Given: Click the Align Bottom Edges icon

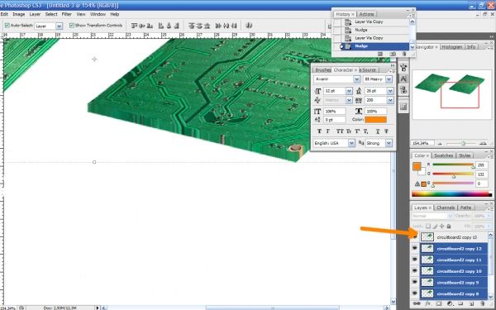Looking at the screenshot, I should pyautogui.click(x=150, y=26).
